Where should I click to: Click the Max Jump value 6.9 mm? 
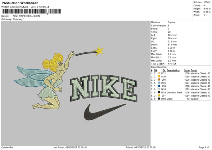172,60
